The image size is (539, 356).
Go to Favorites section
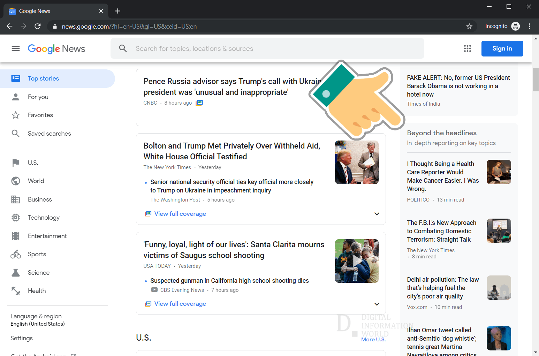(x=40, y=115)
